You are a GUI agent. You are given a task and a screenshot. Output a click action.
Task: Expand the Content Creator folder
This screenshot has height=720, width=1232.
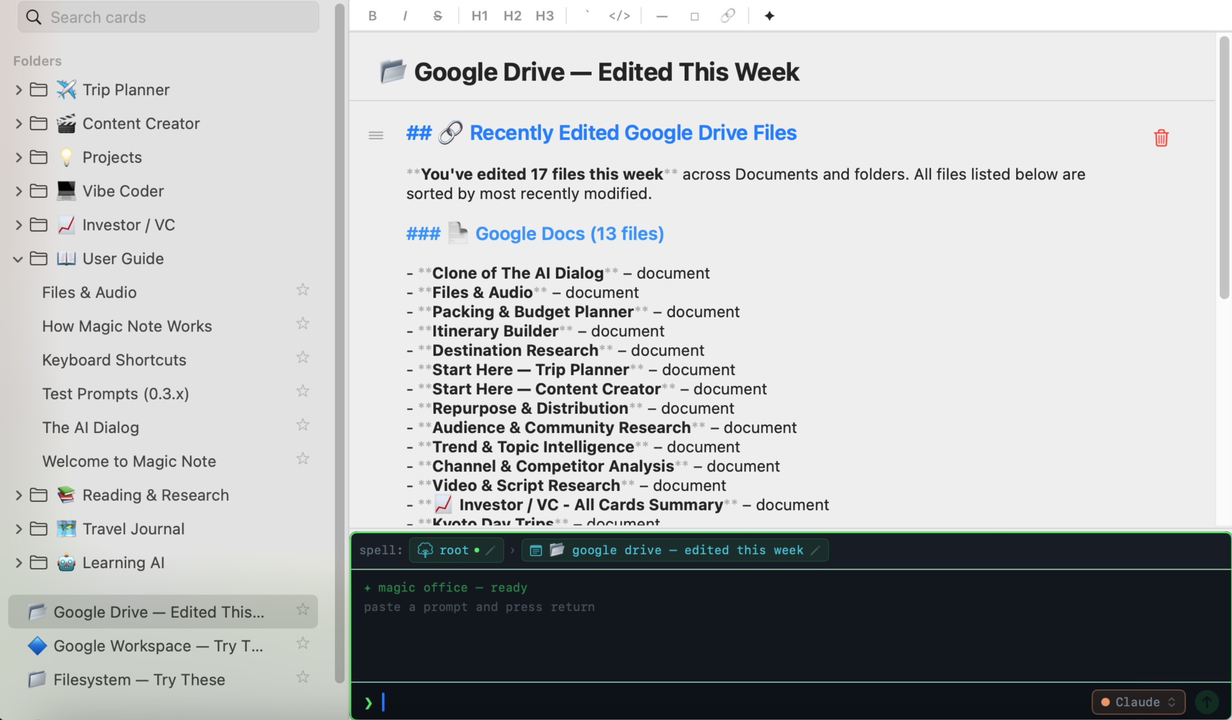coord(19,123)
